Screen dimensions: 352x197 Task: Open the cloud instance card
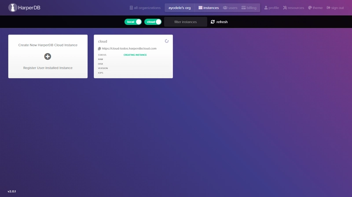click(x=133, y=57)
